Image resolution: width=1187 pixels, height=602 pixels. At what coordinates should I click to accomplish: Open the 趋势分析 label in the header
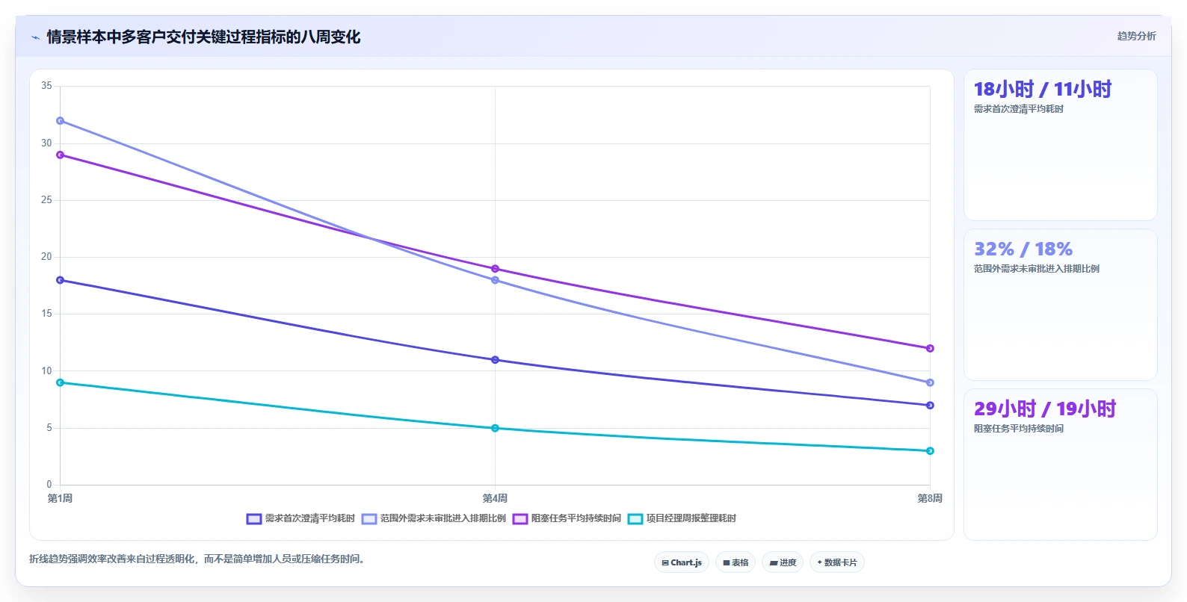[x=1136, y=36]
